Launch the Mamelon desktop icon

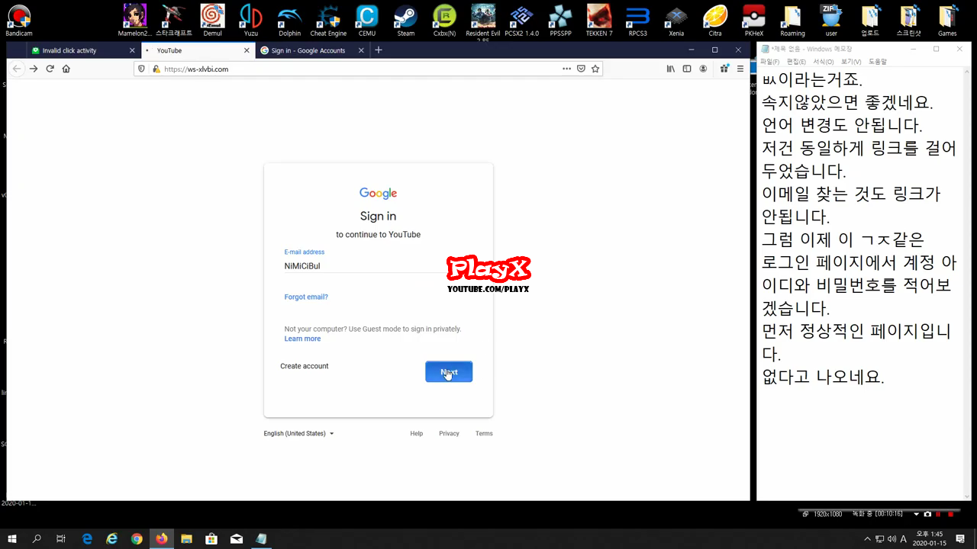(134, 20)
